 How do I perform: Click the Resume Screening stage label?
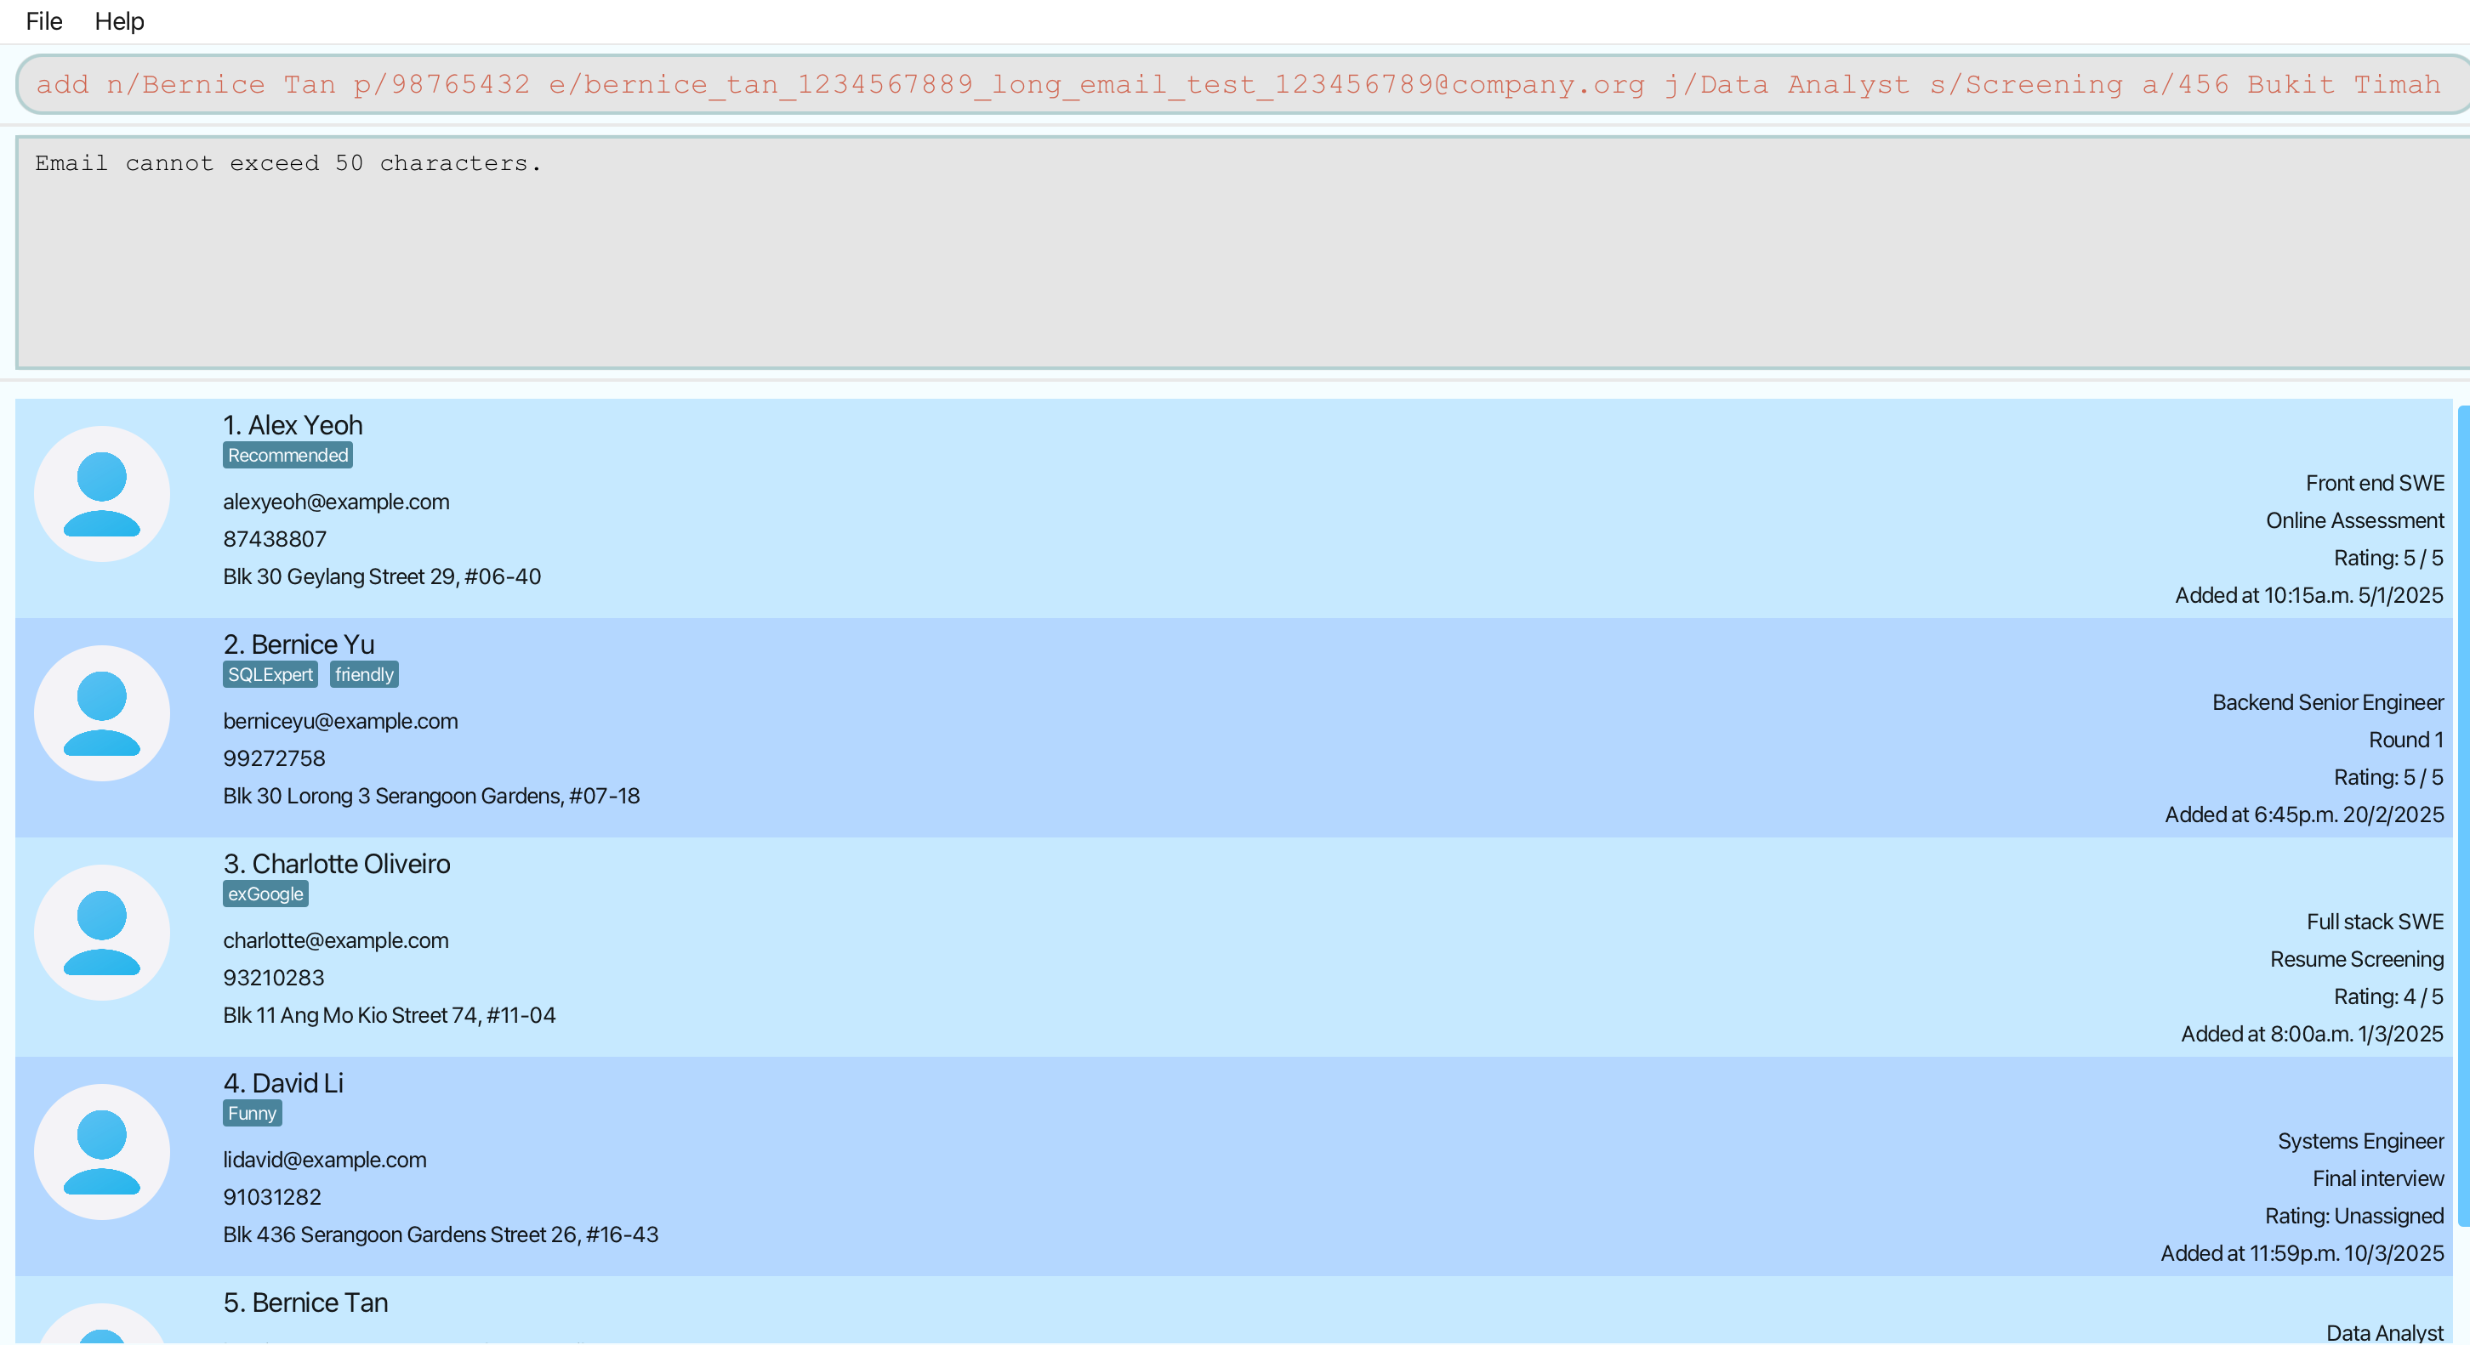pyautogui.click(x=2357, y=961)
